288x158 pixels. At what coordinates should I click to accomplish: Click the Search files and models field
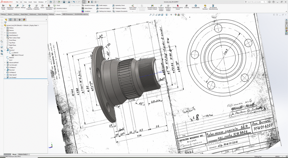pos(255,2)
